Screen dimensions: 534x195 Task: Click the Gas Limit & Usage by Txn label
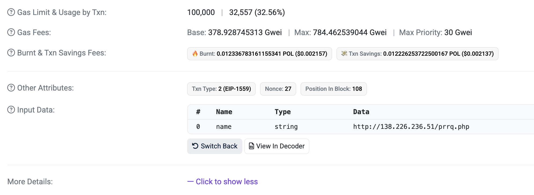point(62,12)
